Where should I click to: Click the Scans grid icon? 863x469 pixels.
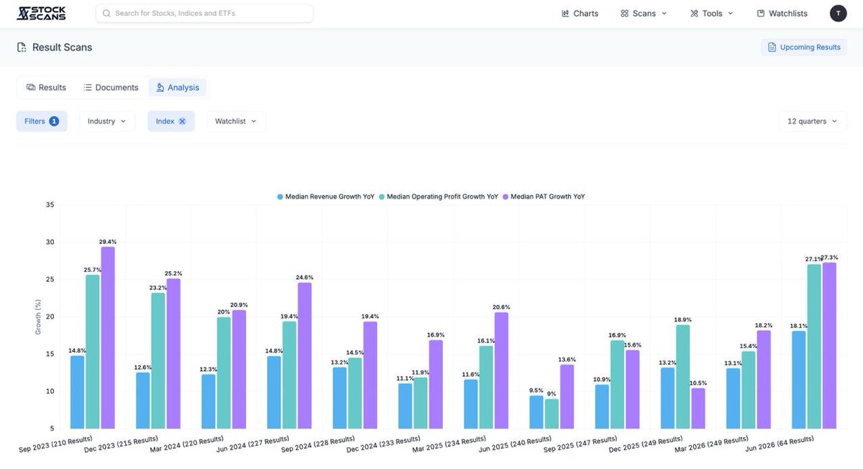[624, 14]
